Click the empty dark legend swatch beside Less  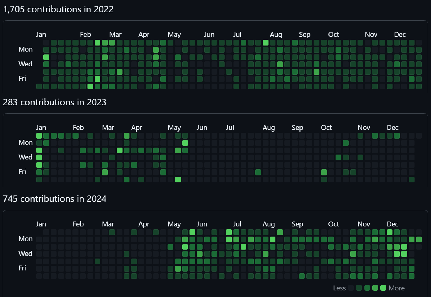351,288
